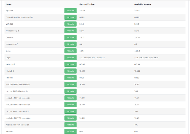Select Dovecot available version 2.4.1-4
Image resolution: width=190 pixels, height=134 pixels.
point(137,37)
